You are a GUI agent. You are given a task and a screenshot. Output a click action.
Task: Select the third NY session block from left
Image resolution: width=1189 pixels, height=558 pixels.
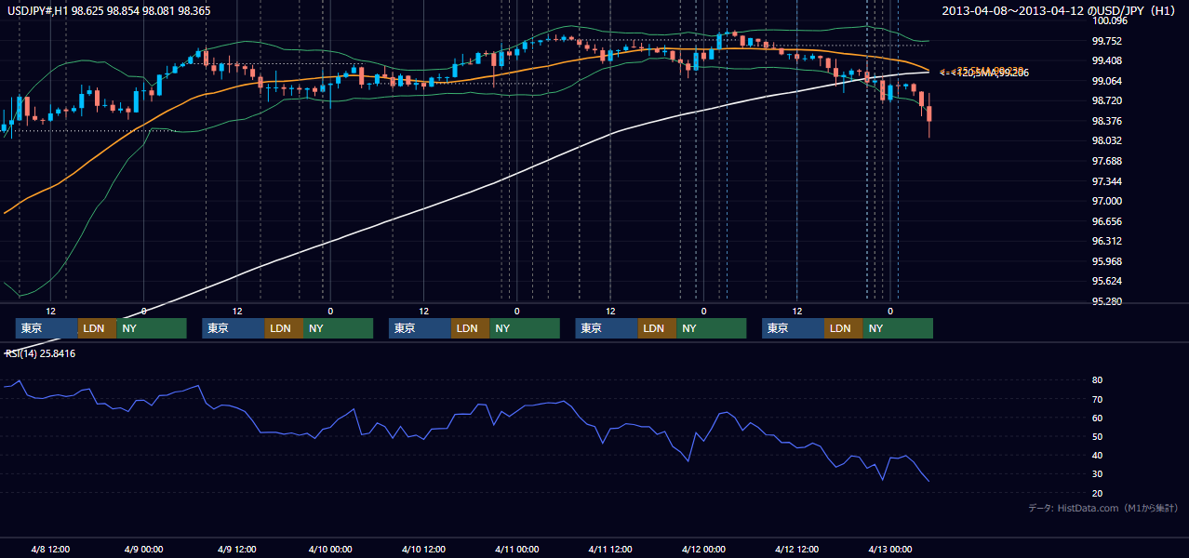point(525,328)
